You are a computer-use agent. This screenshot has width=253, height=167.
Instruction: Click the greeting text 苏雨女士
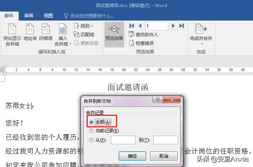point(18,106)
